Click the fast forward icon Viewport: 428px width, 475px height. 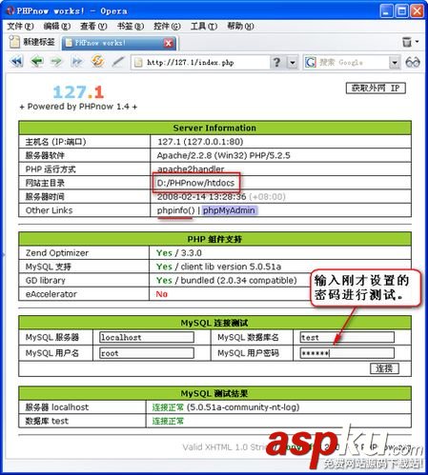(x=76, y=61)
